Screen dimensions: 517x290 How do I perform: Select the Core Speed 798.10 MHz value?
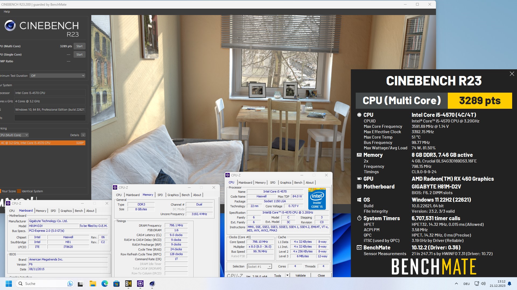pos(260,242)
